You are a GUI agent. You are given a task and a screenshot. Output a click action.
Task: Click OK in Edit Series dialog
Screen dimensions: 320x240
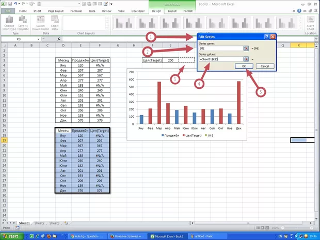click(244, 66)
